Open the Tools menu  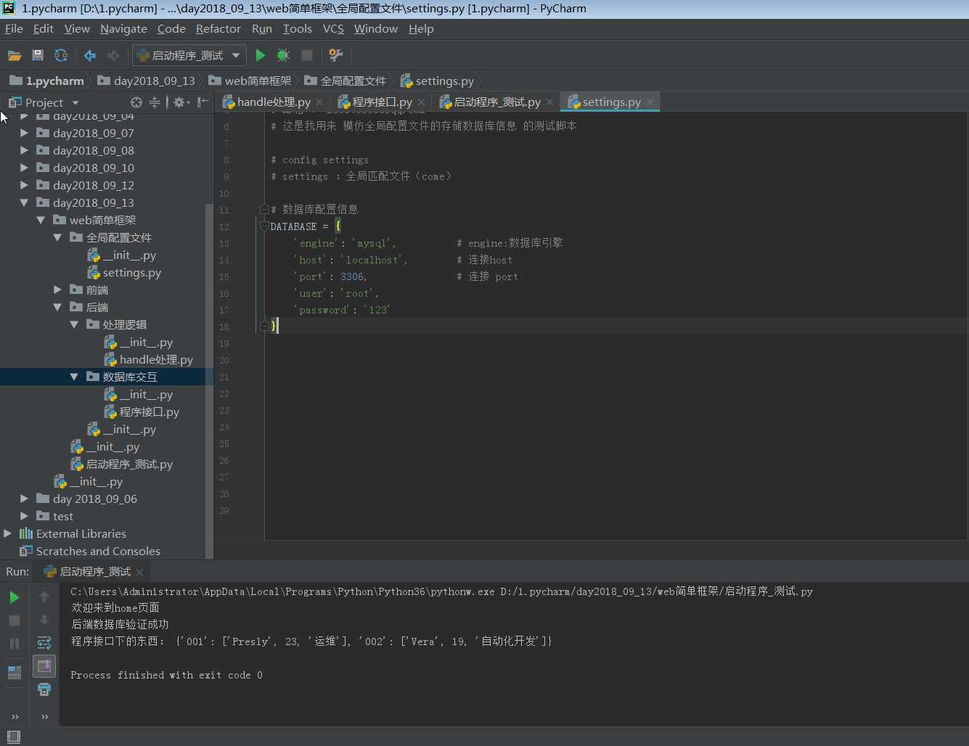click(297, 28)
